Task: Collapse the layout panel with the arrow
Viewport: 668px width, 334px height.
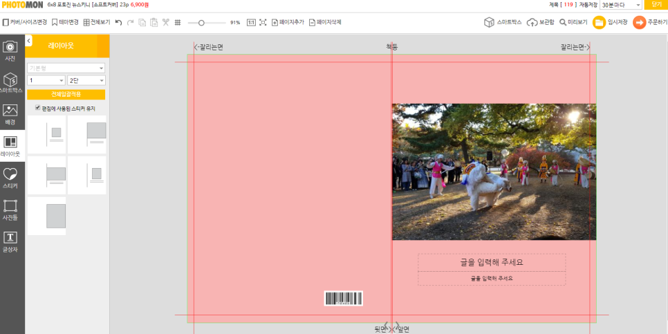Action: [28, 41]
